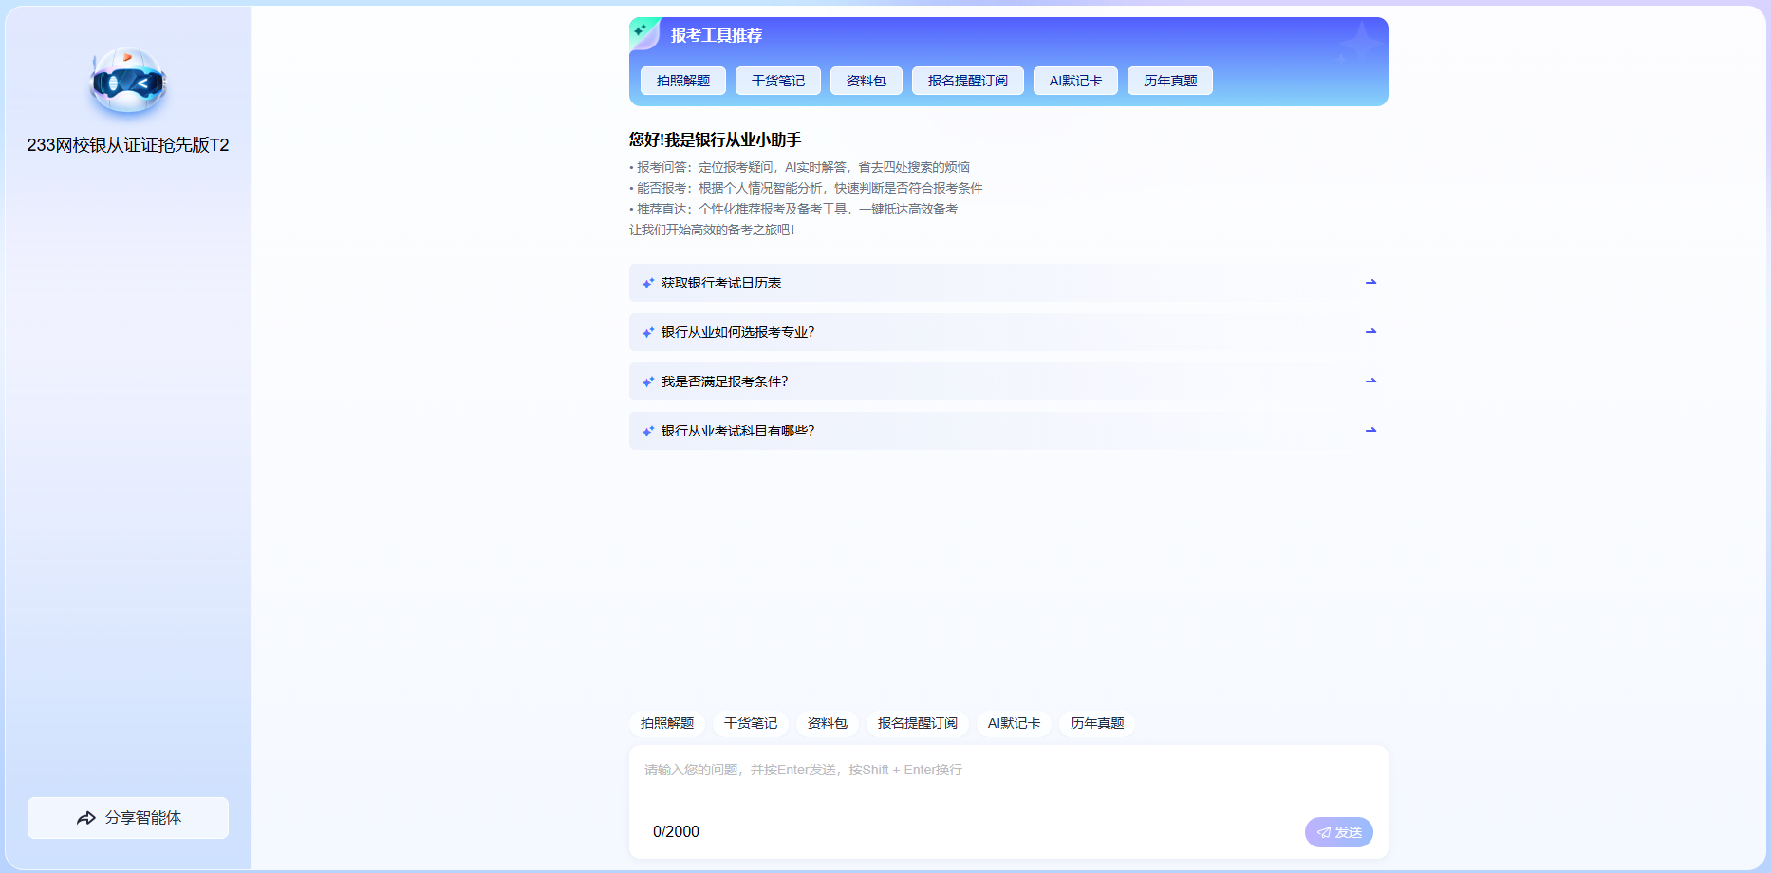Click the robot avatar of the assistant
Screen dimensions: 1771x873
pos(126,84)
